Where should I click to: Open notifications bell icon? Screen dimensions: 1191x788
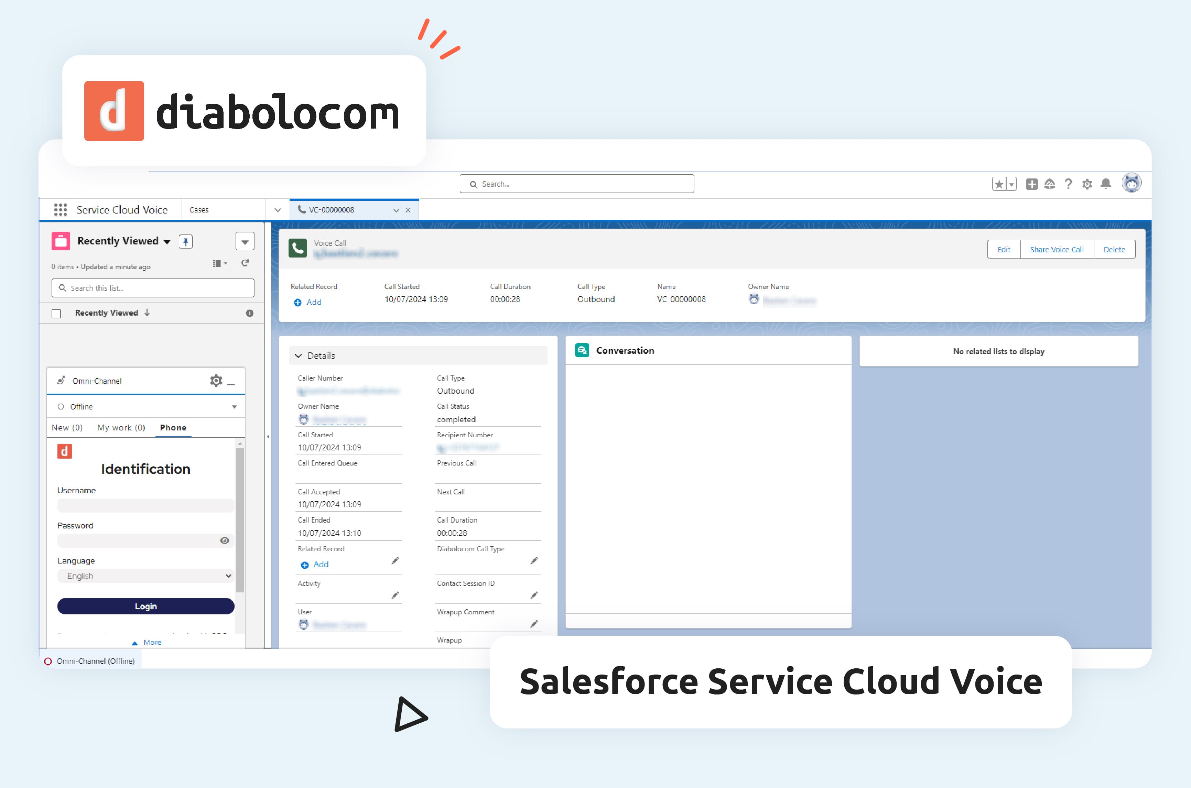[1106, 184]
